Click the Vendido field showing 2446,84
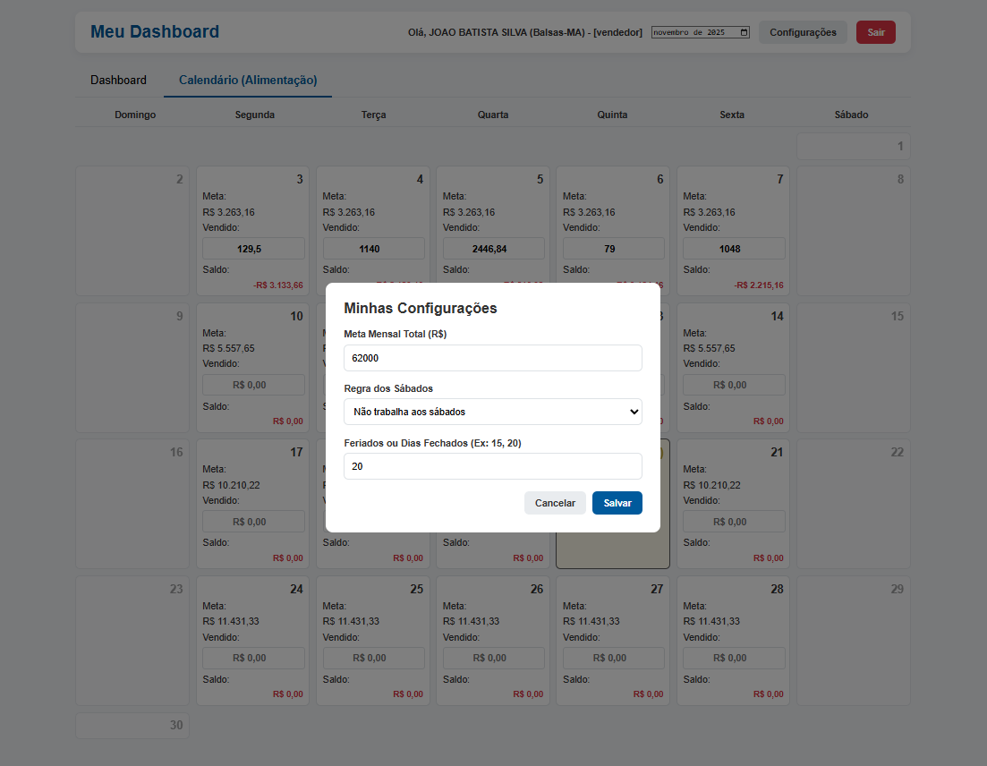The height and width of the screenshot is (766, 987). [493, 249]
